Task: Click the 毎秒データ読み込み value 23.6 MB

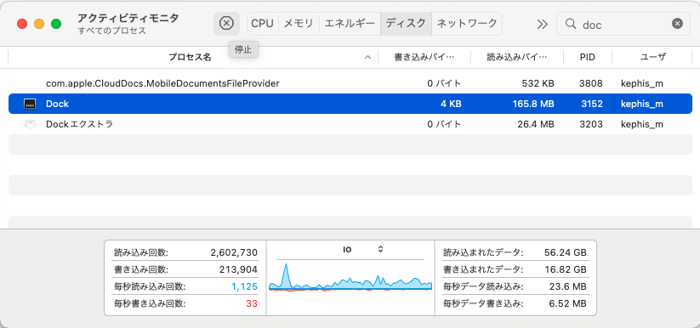Action: [x=567, y=286]
